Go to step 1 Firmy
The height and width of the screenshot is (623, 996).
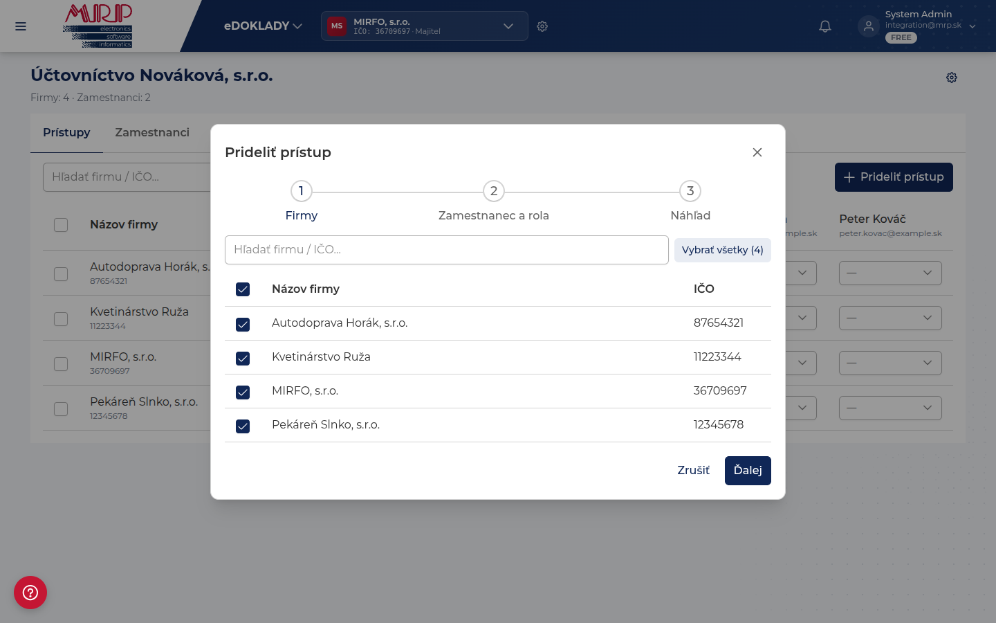pos(302,201)
